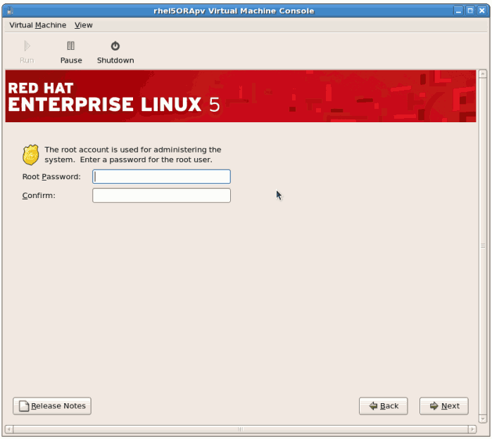
Task: Open the Virtual Machine menu
Action: click(37, 25)
